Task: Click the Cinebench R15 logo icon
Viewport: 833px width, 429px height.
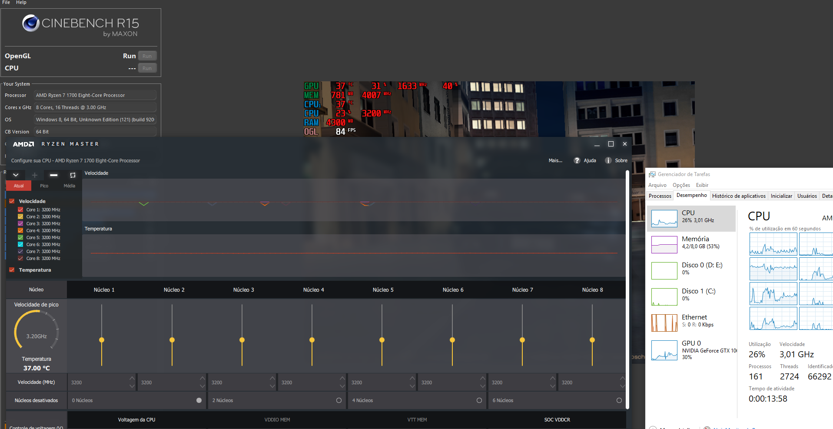Action: (x=31, y=23)
